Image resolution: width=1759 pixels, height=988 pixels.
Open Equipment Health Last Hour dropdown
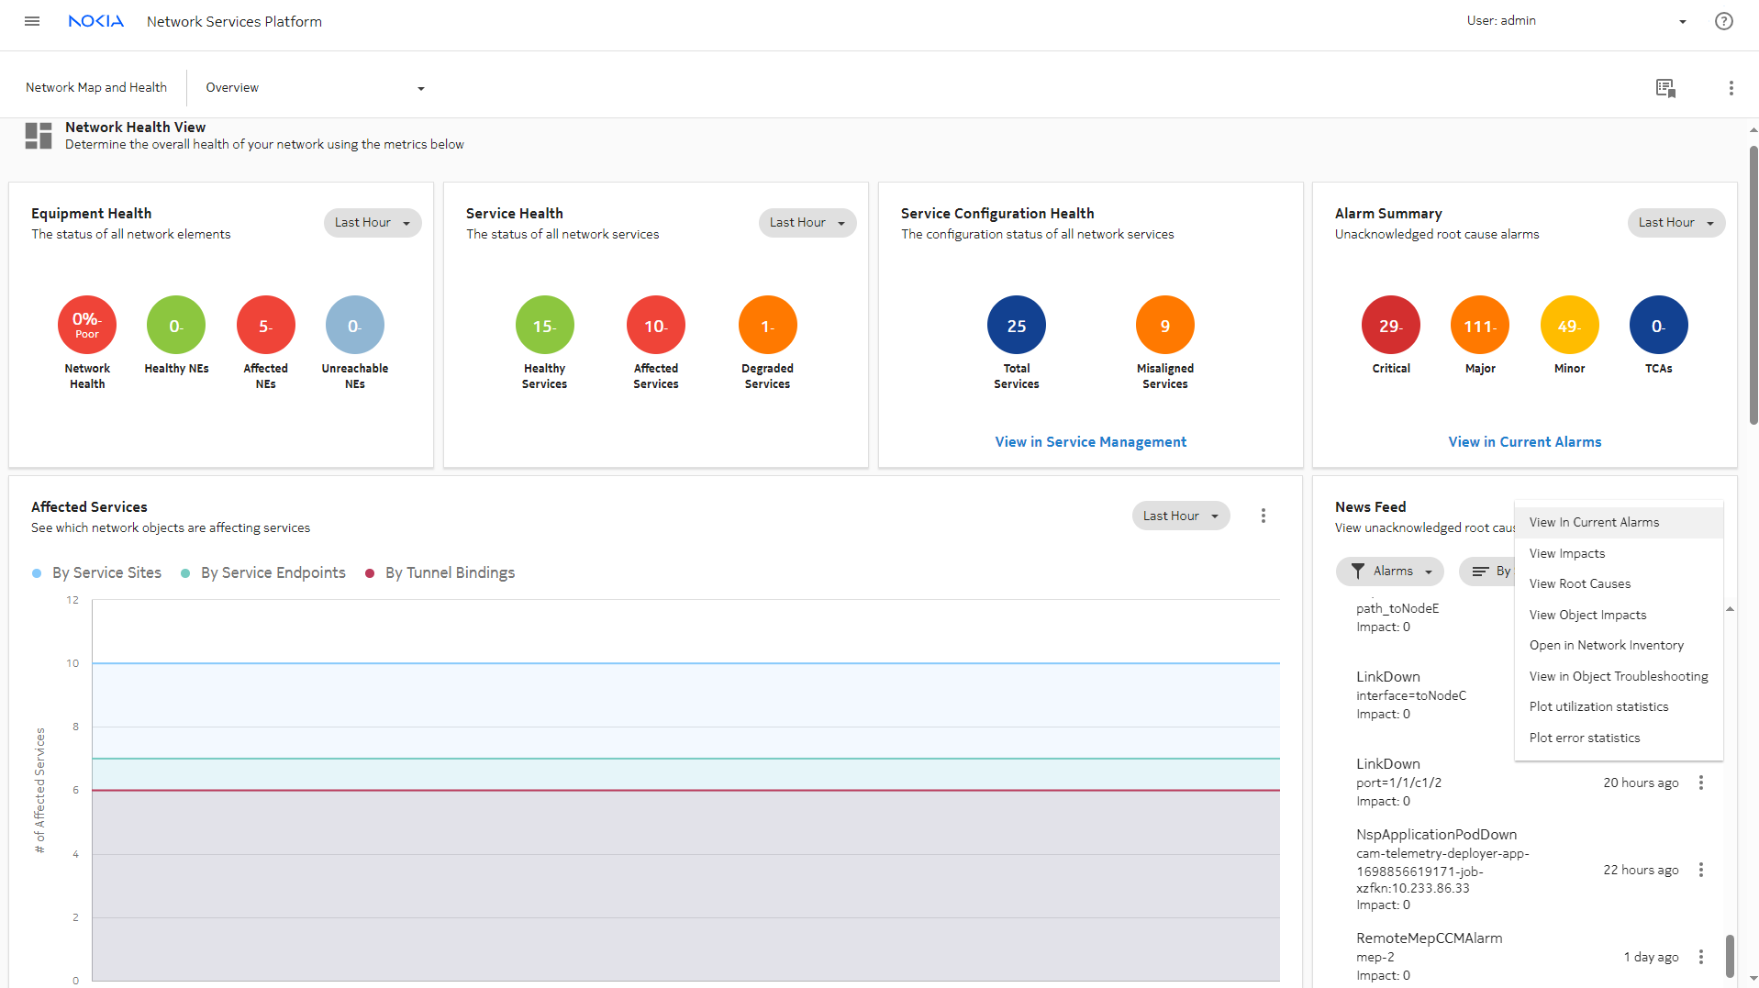373,223
